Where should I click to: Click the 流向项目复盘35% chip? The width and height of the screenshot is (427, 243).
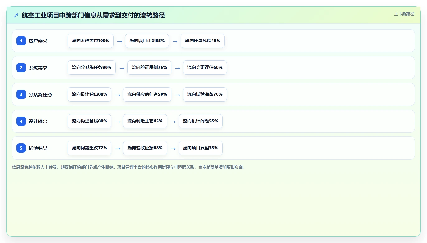click(200, 148)
